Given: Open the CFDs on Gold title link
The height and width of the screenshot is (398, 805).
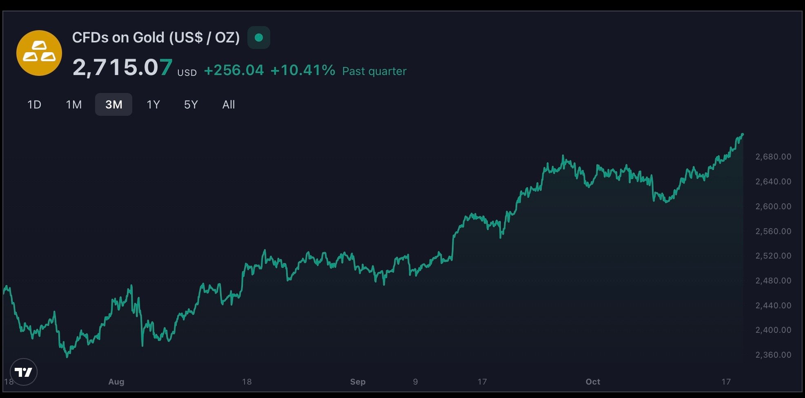Looking at the screenshot, I should [156, 38].
